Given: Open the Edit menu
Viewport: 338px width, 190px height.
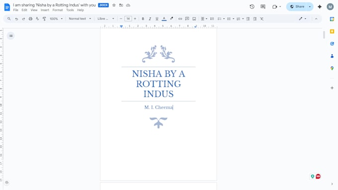Looking at the screenshot, I should 24,10.
